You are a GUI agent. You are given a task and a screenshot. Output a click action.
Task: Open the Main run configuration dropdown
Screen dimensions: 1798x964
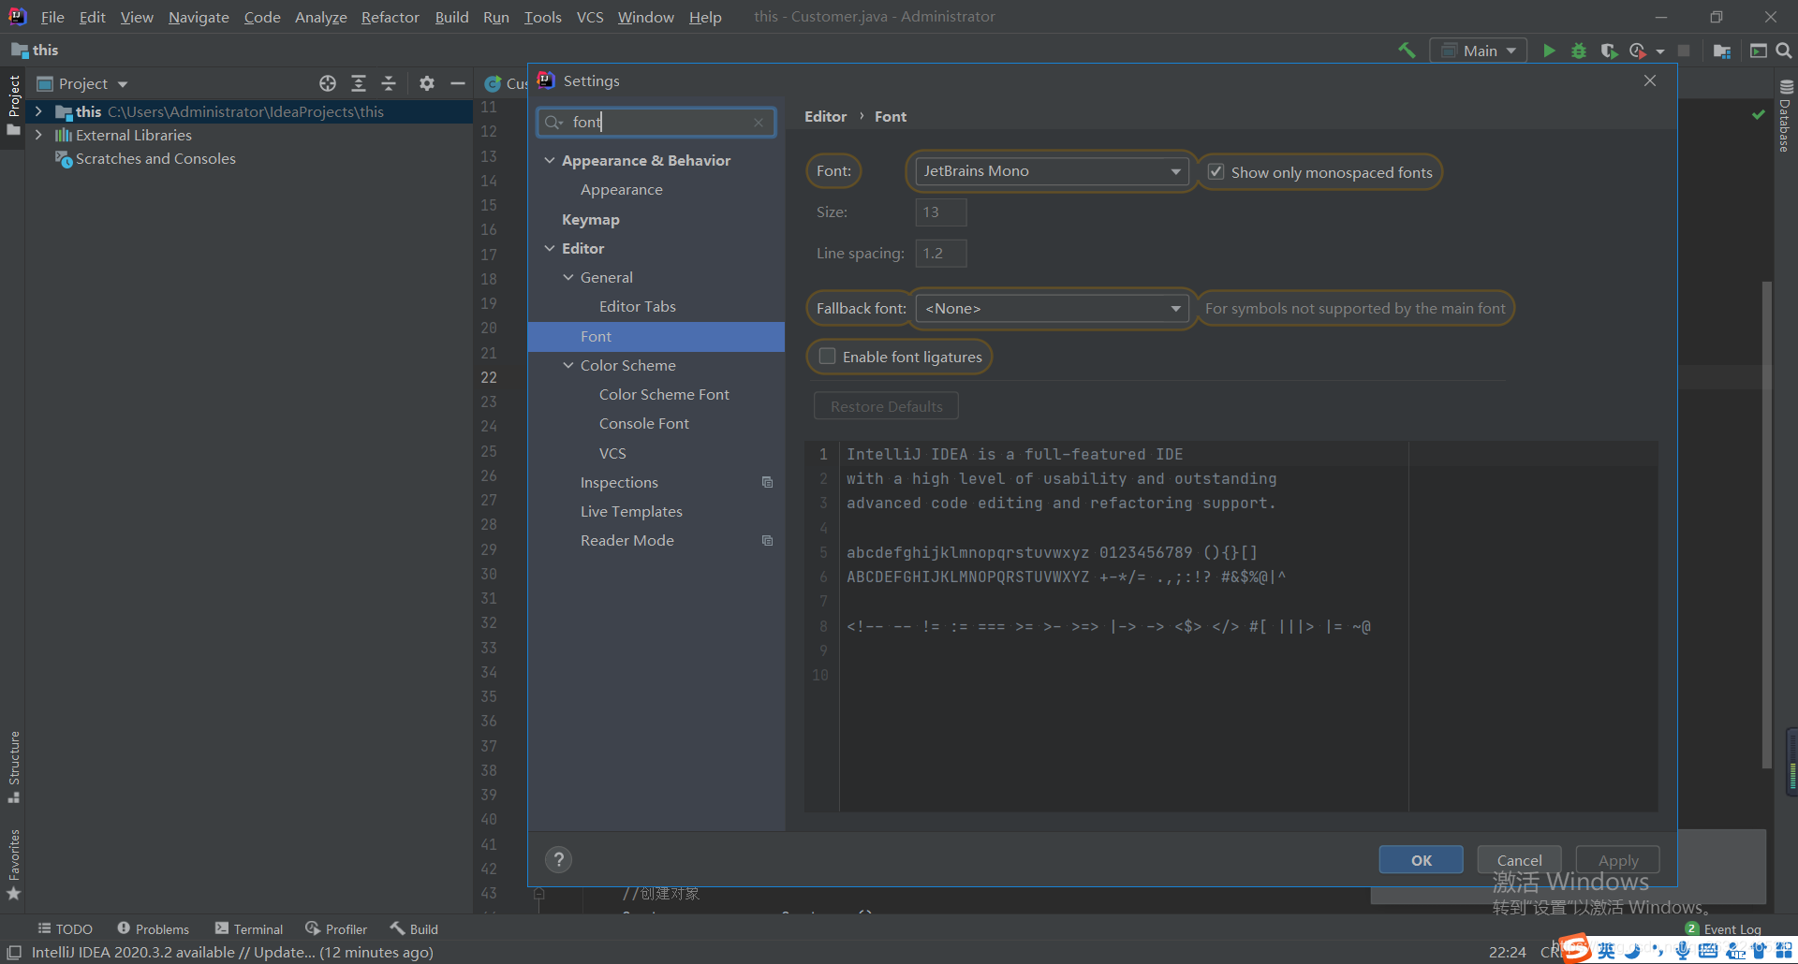[1478, 51]
